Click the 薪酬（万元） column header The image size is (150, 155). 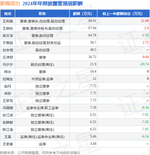point(83,14)
